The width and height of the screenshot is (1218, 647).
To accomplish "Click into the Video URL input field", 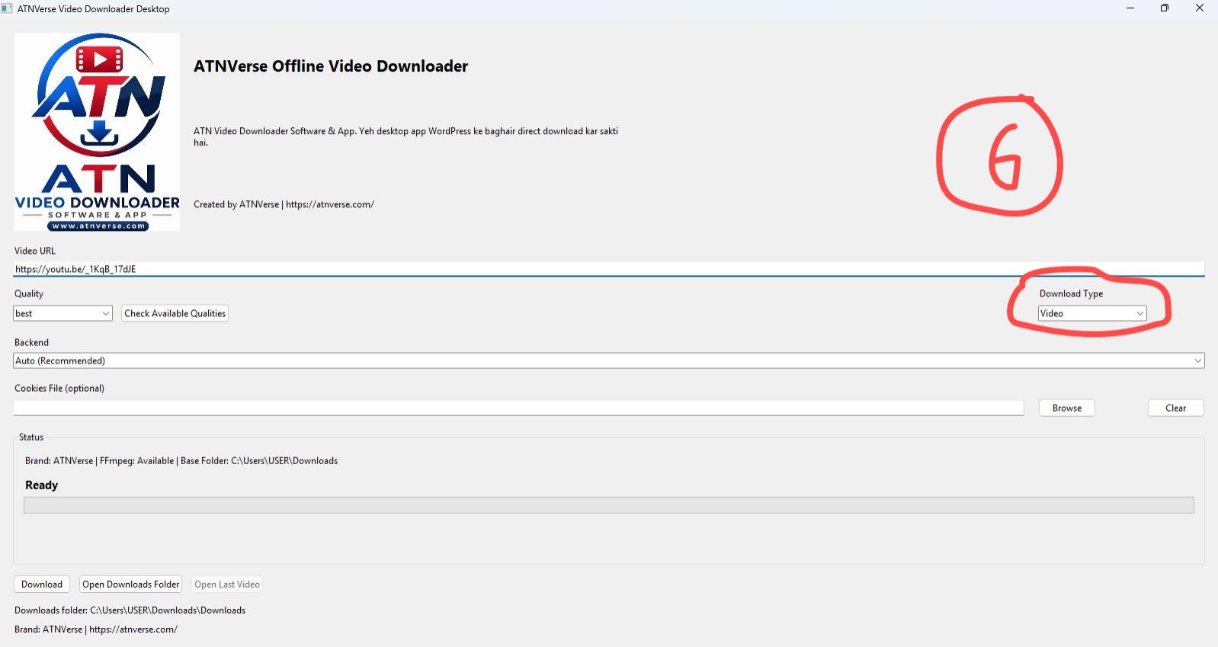I will (609, 269).
